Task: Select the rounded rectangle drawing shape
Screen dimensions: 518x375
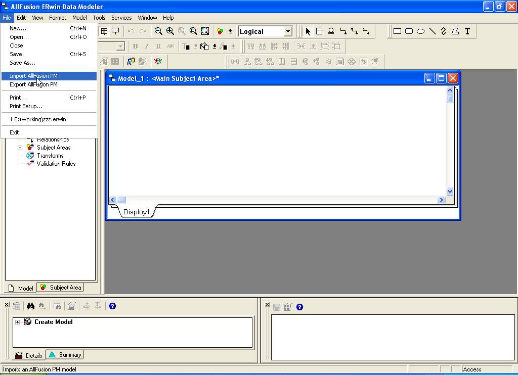Action: coord(409,31)
